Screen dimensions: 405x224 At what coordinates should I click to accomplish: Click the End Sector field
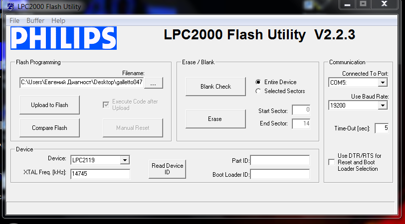coord(301,123)
